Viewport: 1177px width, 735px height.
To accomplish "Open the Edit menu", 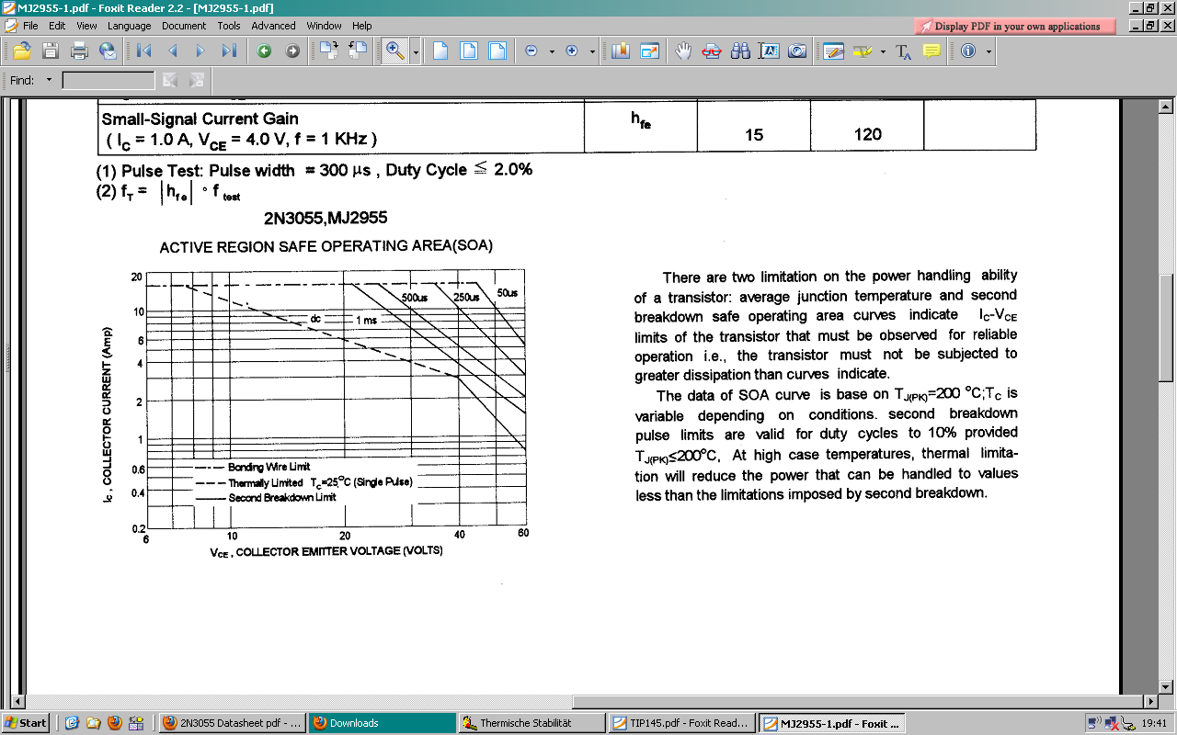I will point(57,26).
